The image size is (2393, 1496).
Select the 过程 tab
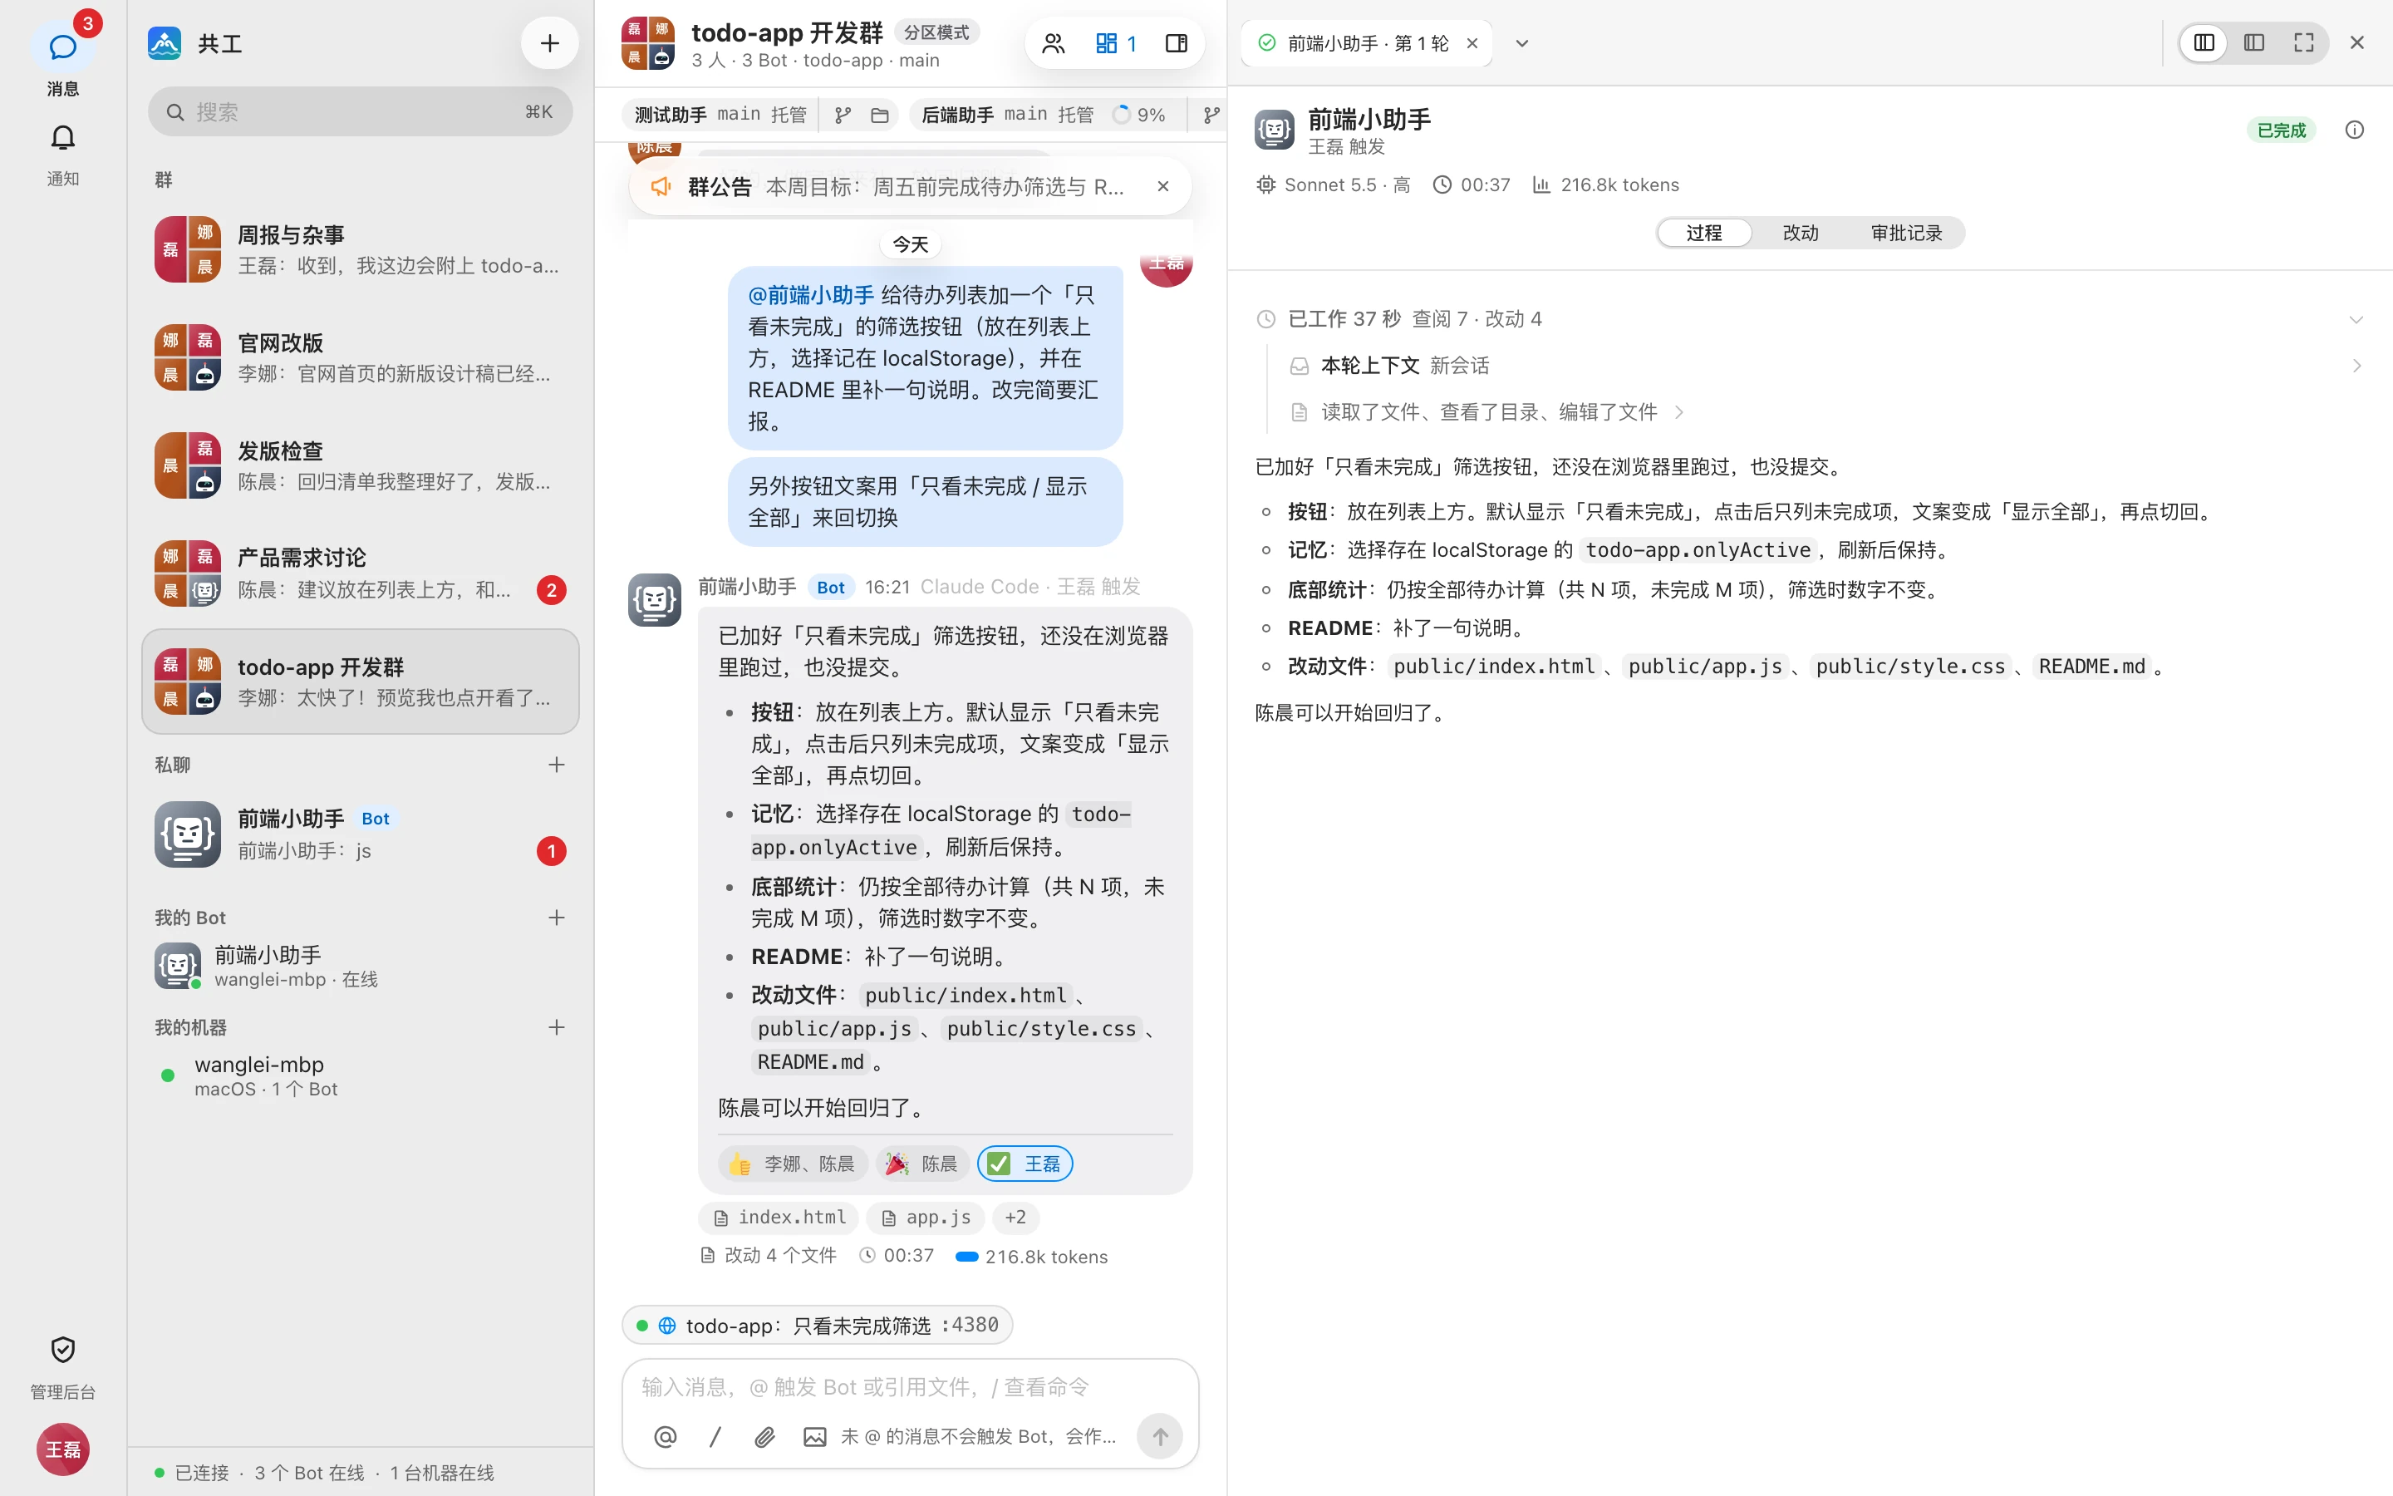tap(1704, 233)
